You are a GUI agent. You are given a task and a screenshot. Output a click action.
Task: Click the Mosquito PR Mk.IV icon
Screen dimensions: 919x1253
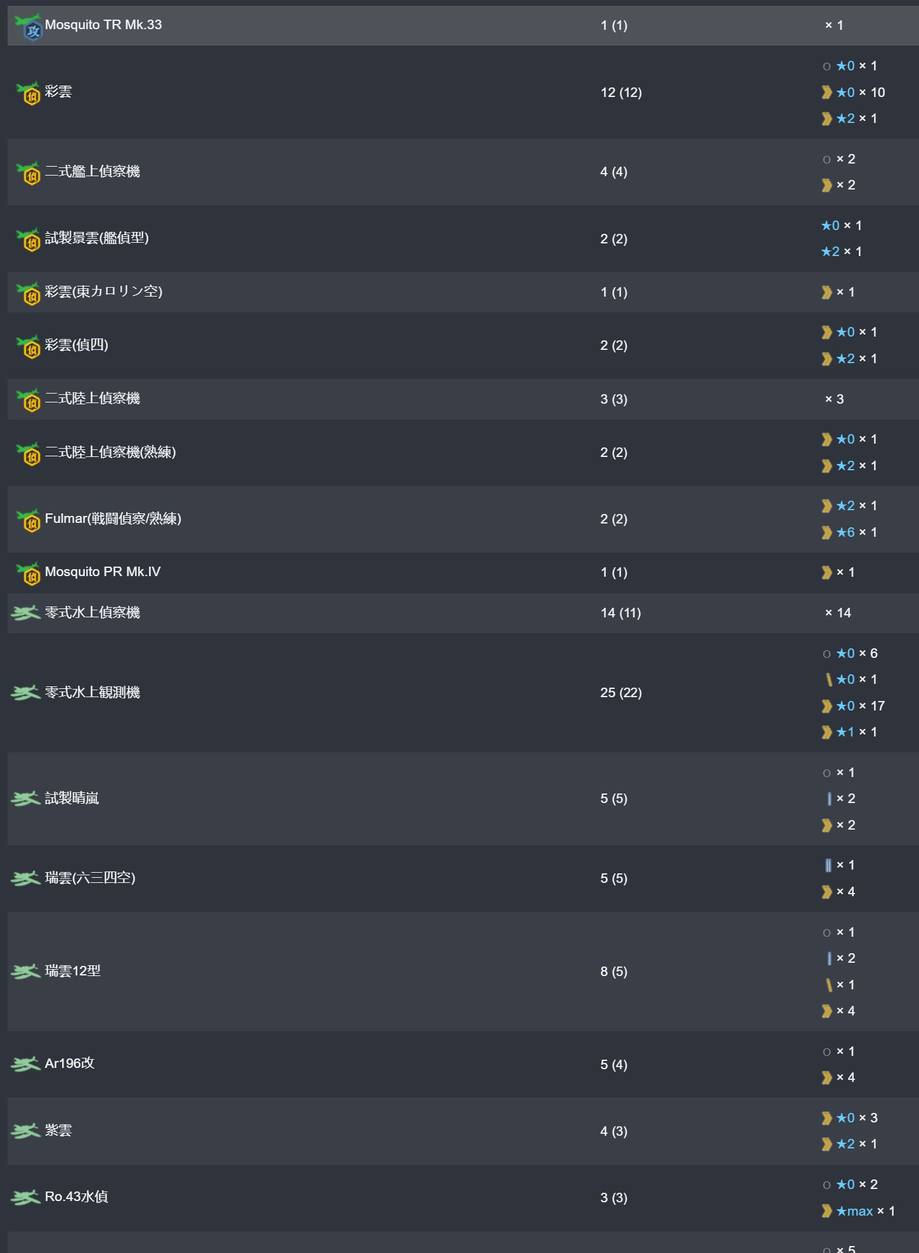(x=29, y=573)
